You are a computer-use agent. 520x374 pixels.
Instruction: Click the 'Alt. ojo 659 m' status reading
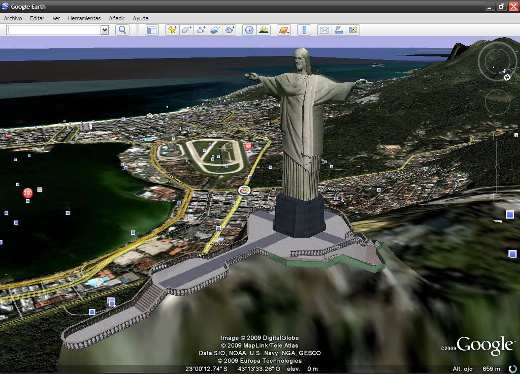(476, 369)
